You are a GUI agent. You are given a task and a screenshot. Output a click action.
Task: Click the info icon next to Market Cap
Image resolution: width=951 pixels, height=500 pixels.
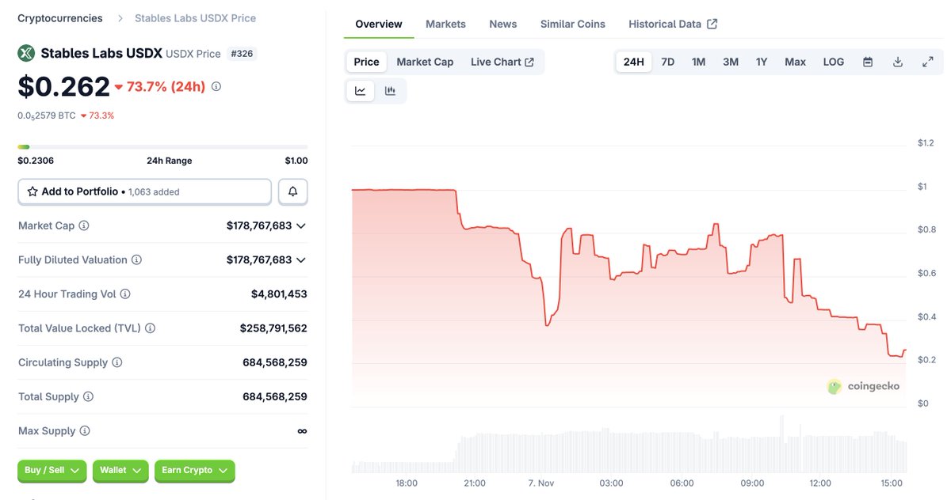84,225
